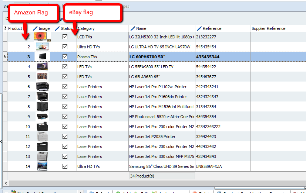Toggle status for HP LaserJet Pro P1606dn
The height and width of the screenshot is (193, 306).
65,97
